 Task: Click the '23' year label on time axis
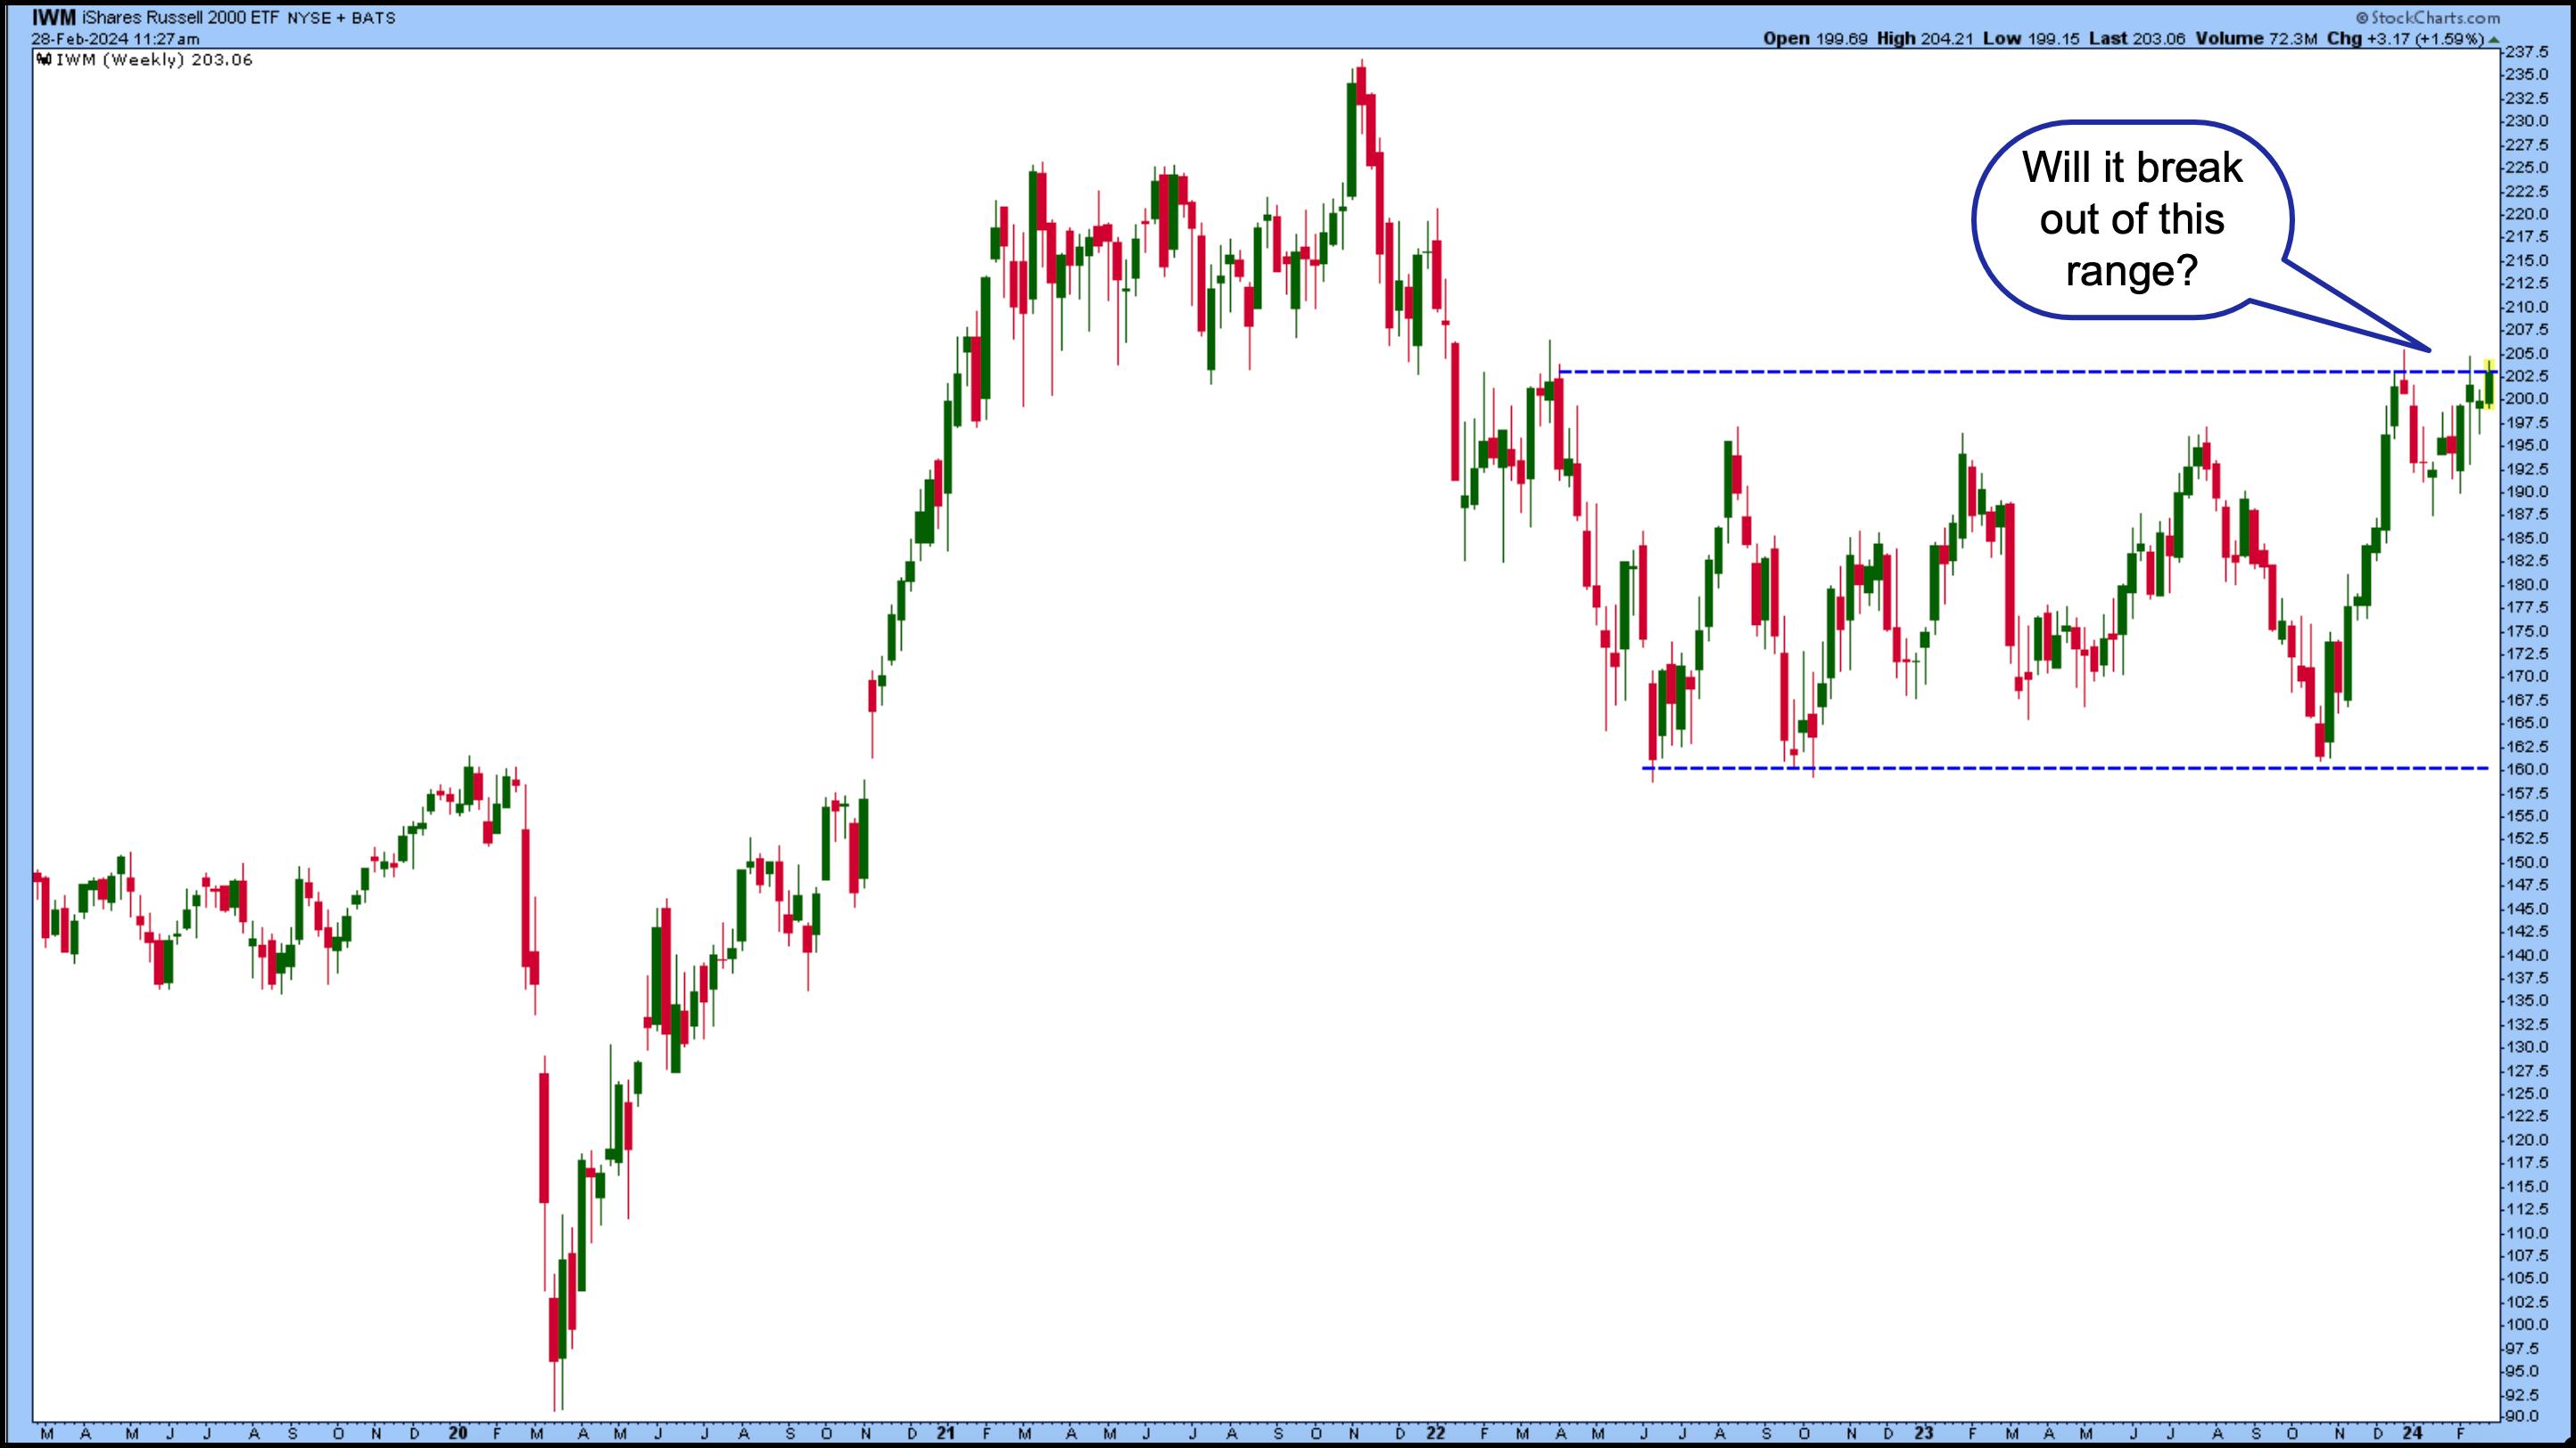[1924, 1433]
